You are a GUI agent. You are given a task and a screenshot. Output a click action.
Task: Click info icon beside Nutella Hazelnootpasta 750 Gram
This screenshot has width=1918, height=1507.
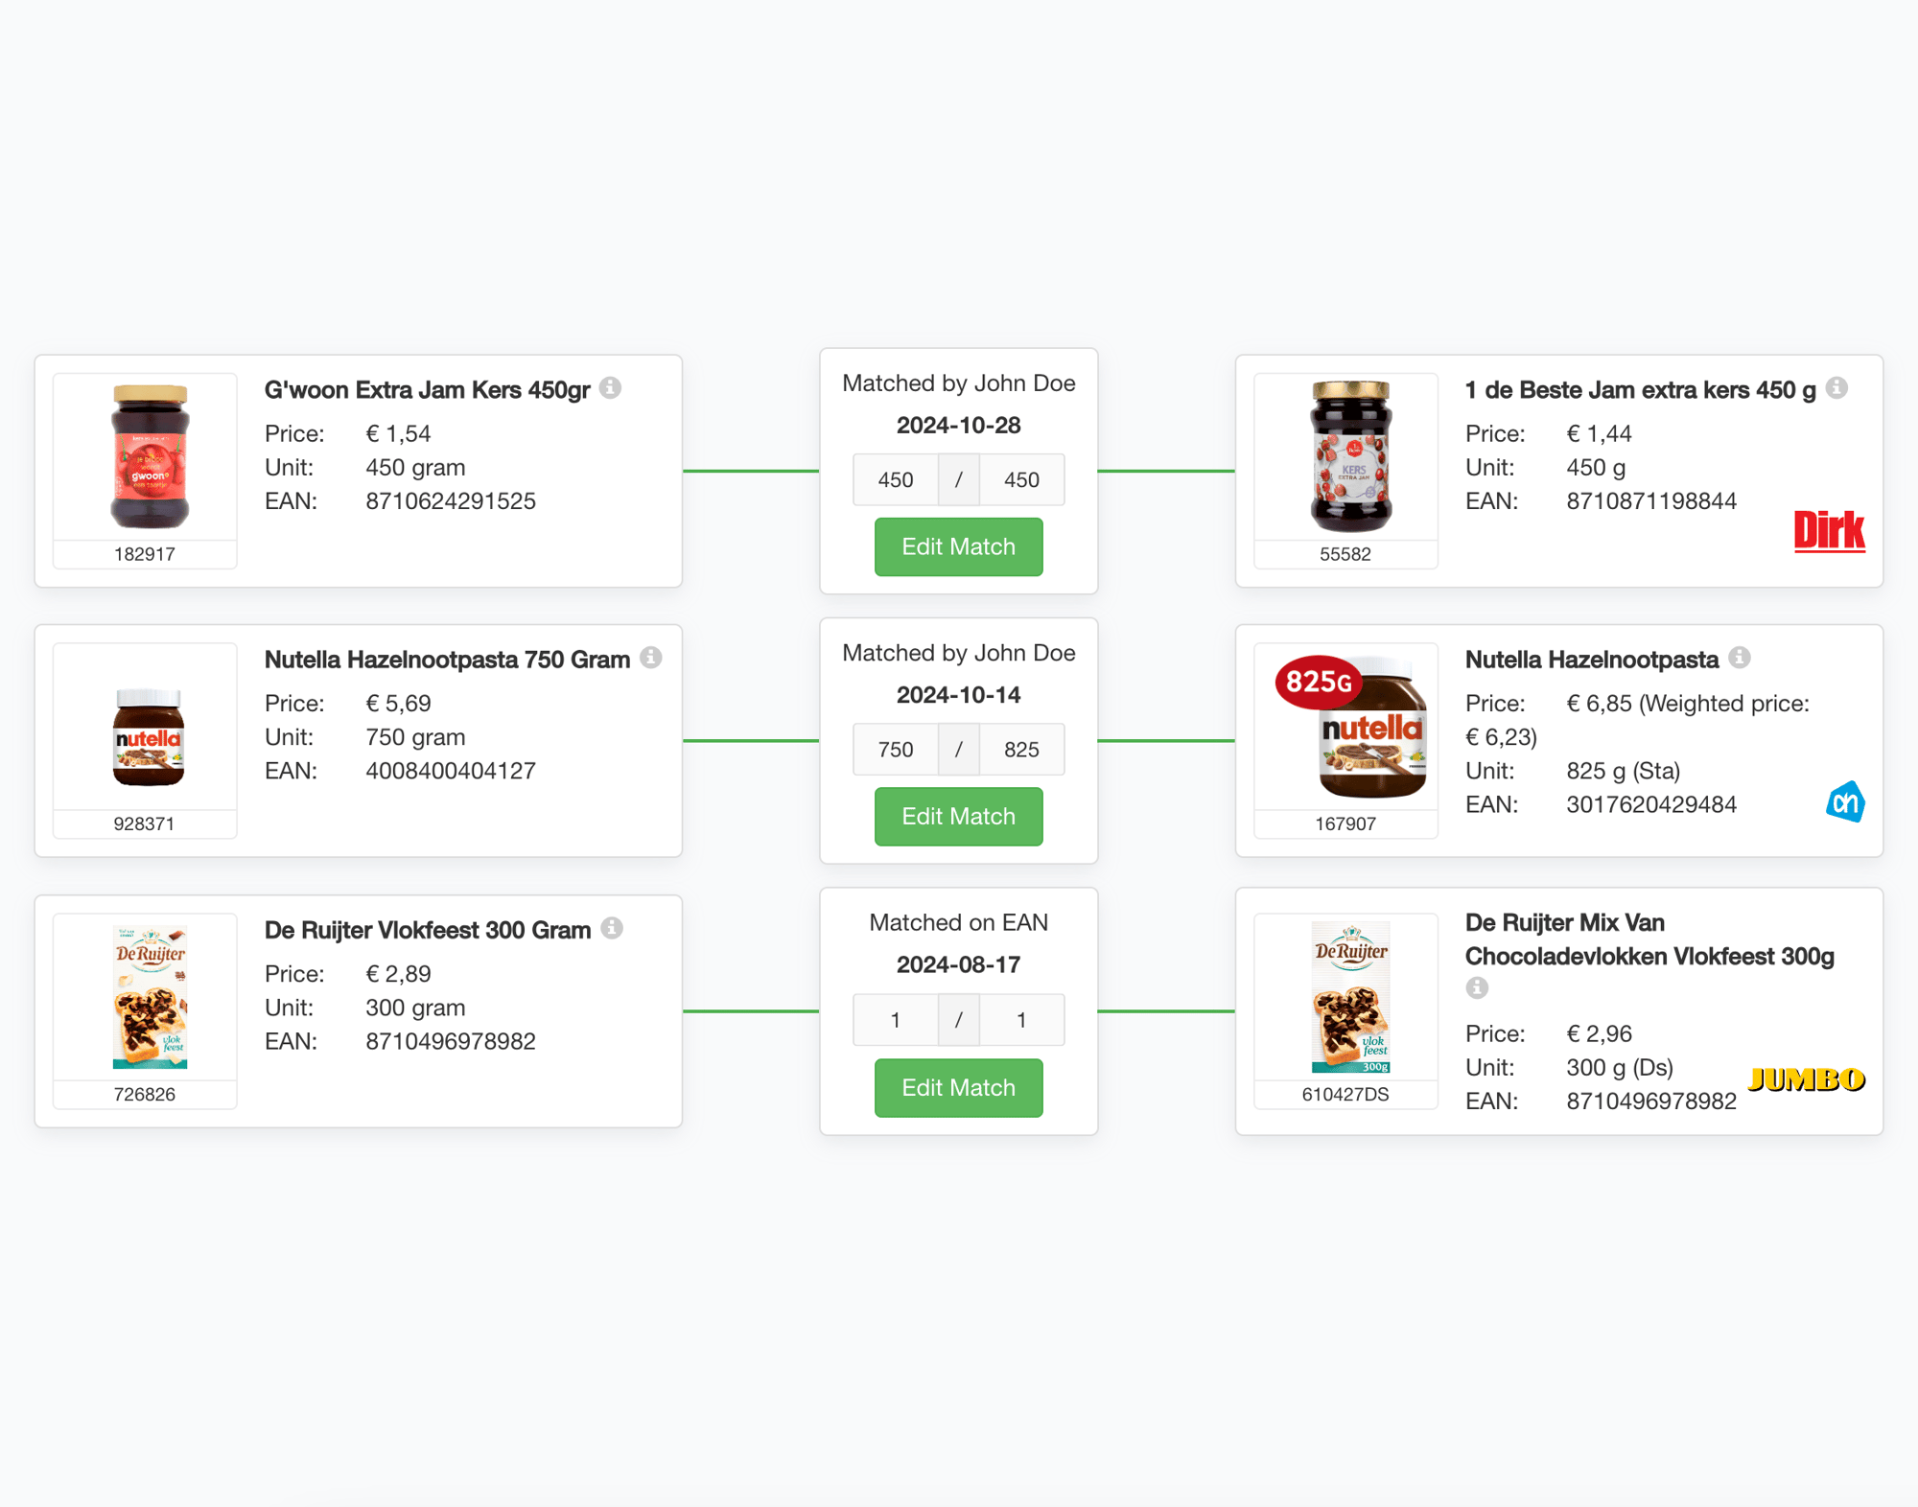(651, 658)
